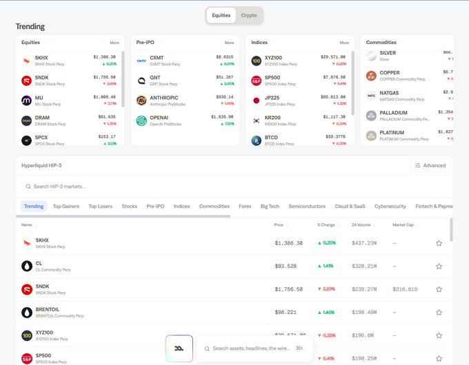Image resolution: width=469 pixels, height=365 pixels.
Task: Click the XYZ100 logo in Indices card
Action: pyautogui.click(x=257, y=61)
